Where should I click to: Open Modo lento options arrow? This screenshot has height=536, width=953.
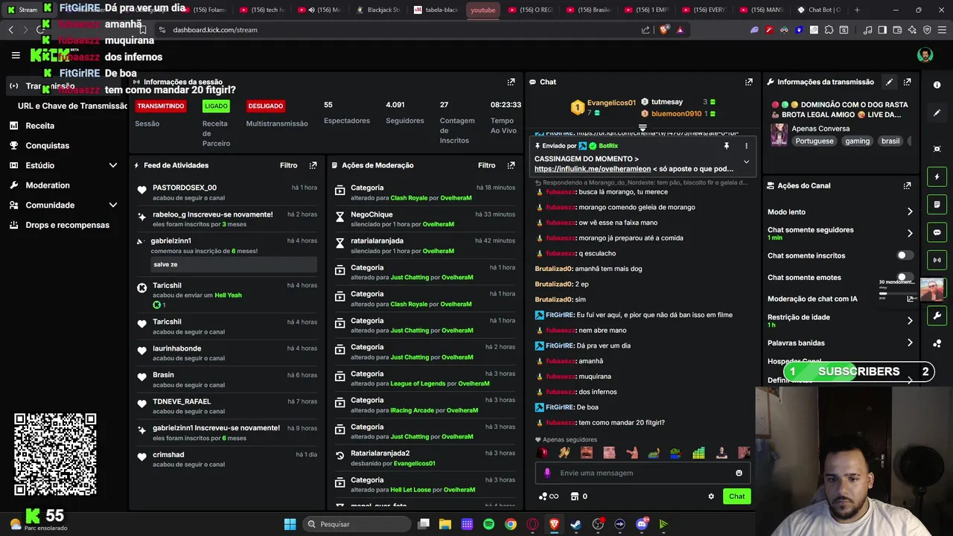click(909, 212)
